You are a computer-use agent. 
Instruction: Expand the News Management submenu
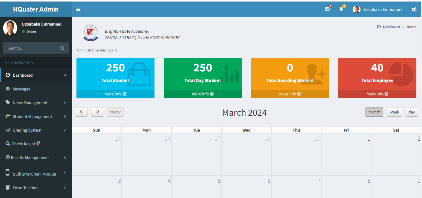coord(30,103)
